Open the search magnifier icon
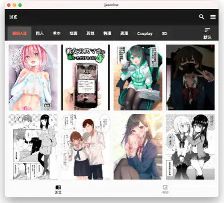224x203 pixels. tap(201, 17)
